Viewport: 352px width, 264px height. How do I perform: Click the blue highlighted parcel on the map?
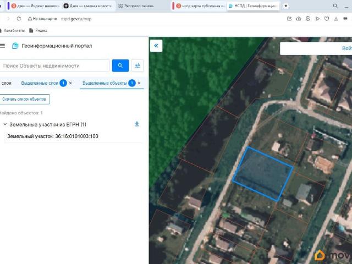[x=263, y=174]
